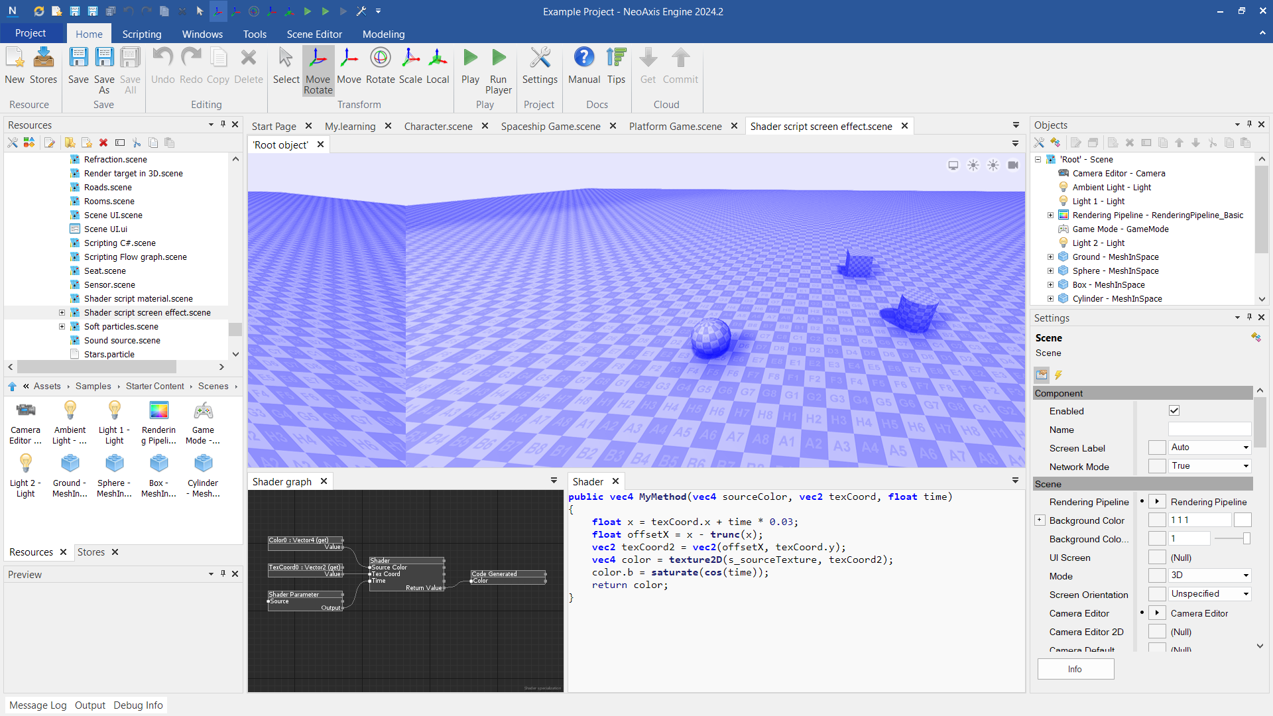Expand the Rendering Pipeline tree item
The height and width of the screenshot is (716, 1273).
click(x=1050, y=214)
